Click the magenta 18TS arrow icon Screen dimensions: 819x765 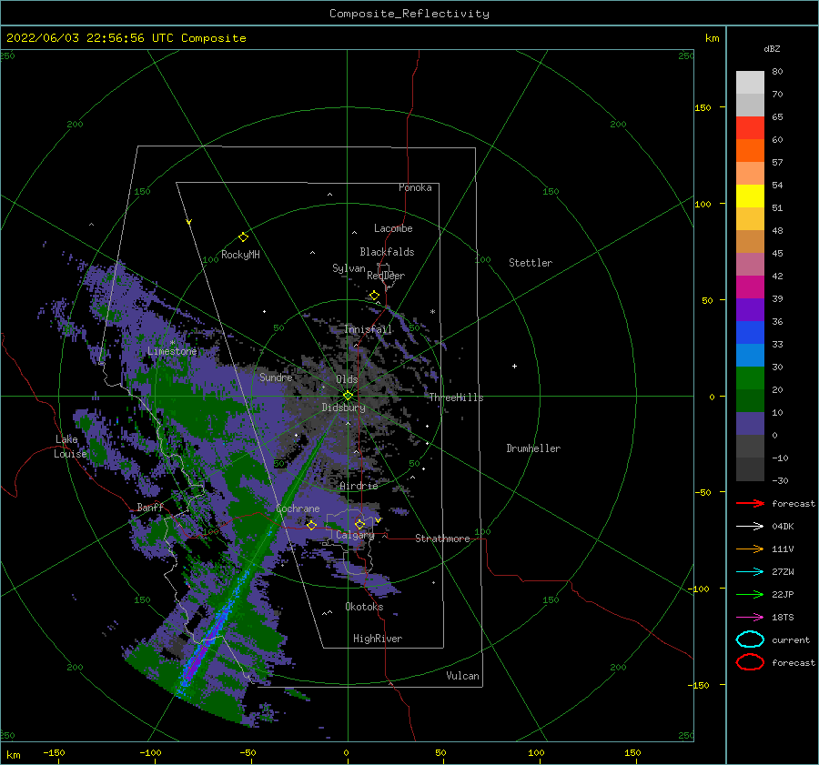tap(750, 618)
